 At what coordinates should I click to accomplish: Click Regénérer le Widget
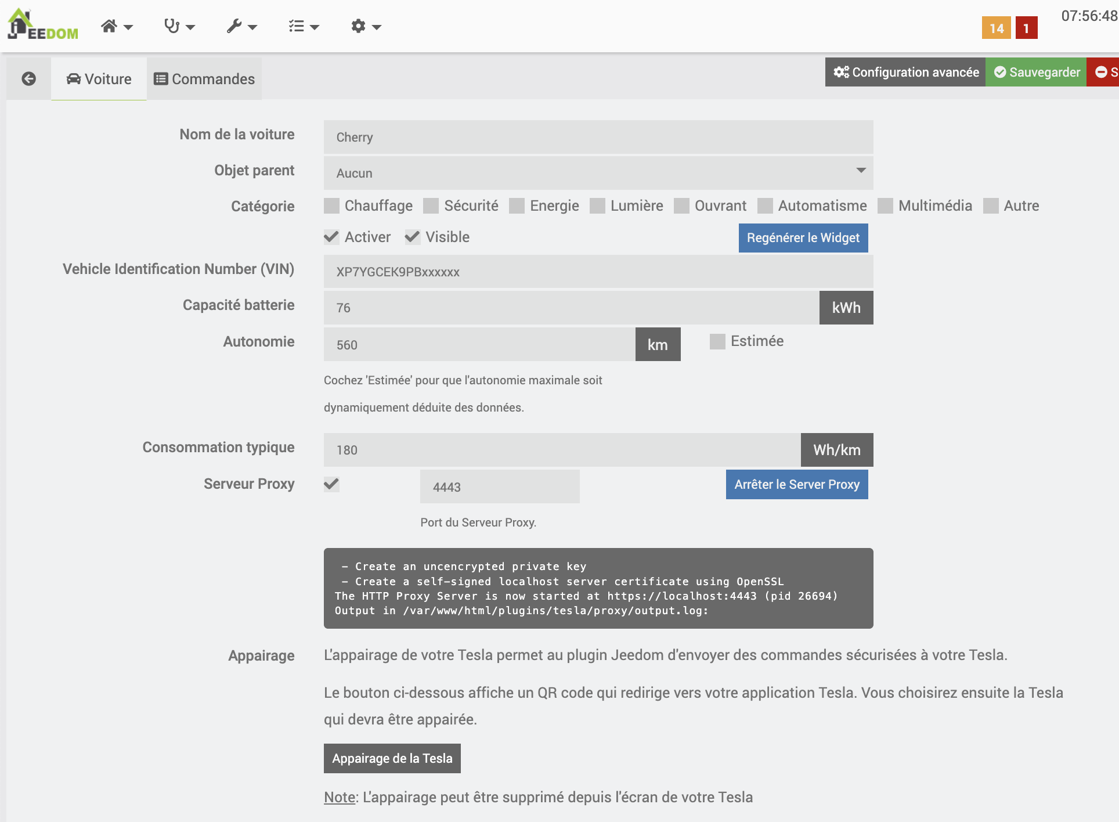click(x=803, y=238)
